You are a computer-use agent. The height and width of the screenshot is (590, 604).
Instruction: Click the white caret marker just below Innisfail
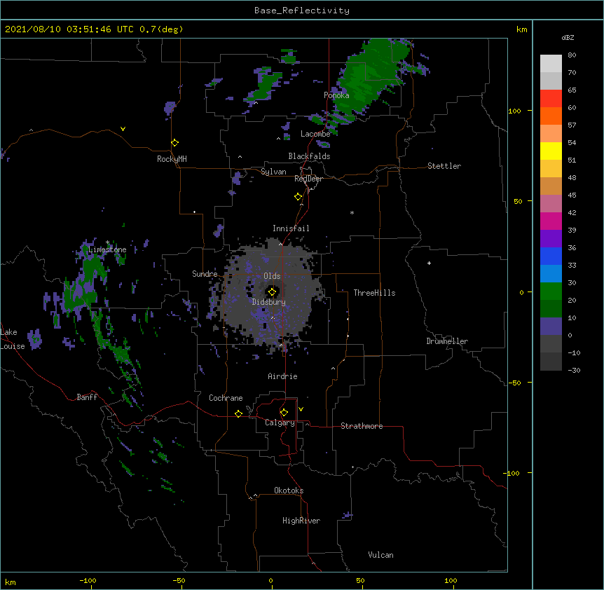point(280,244)
